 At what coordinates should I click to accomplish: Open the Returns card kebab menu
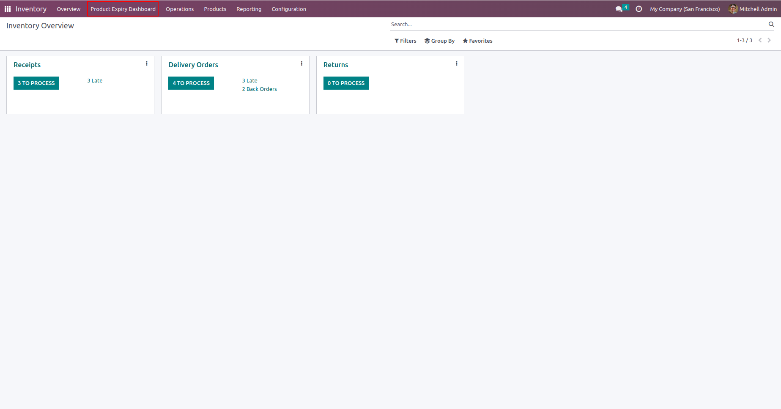point(457,63)
